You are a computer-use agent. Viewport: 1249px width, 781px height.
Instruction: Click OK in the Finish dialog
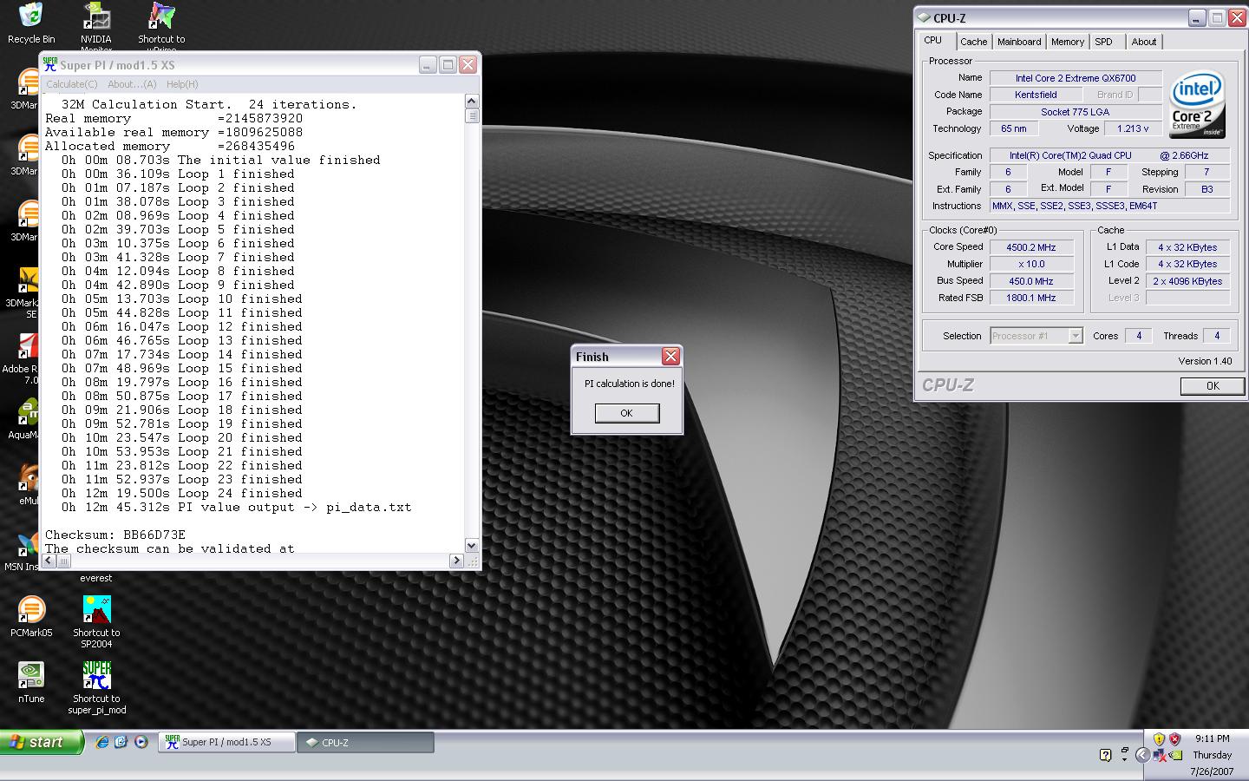[x=626, y=413]
